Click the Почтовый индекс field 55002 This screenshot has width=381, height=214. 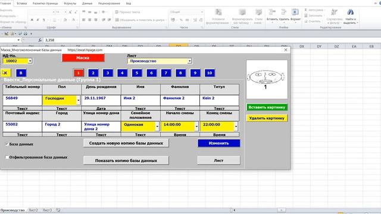pyautogui.click(x=23, y=127)
